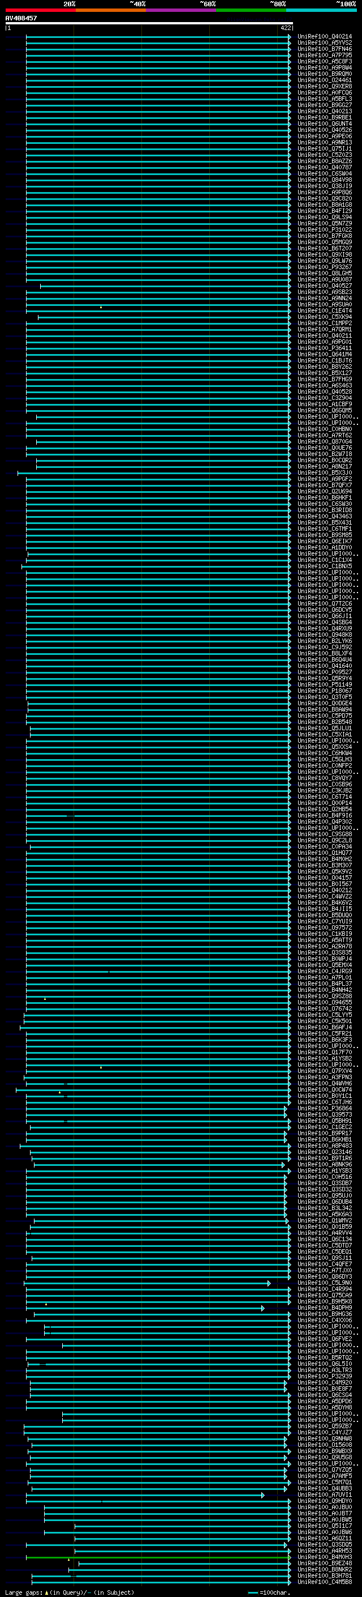Select the UniRef100_Q38JI9 label
This screenshot has height=1597, width=362.
[x=324, y=186]
